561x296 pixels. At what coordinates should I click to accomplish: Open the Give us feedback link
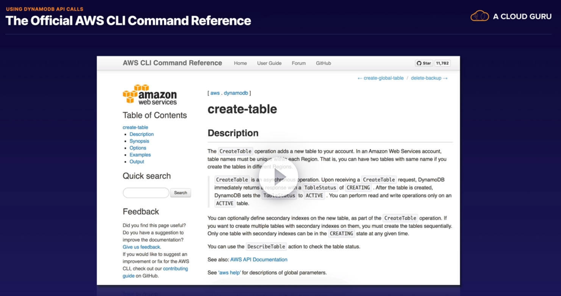click(x=142, y=247)
